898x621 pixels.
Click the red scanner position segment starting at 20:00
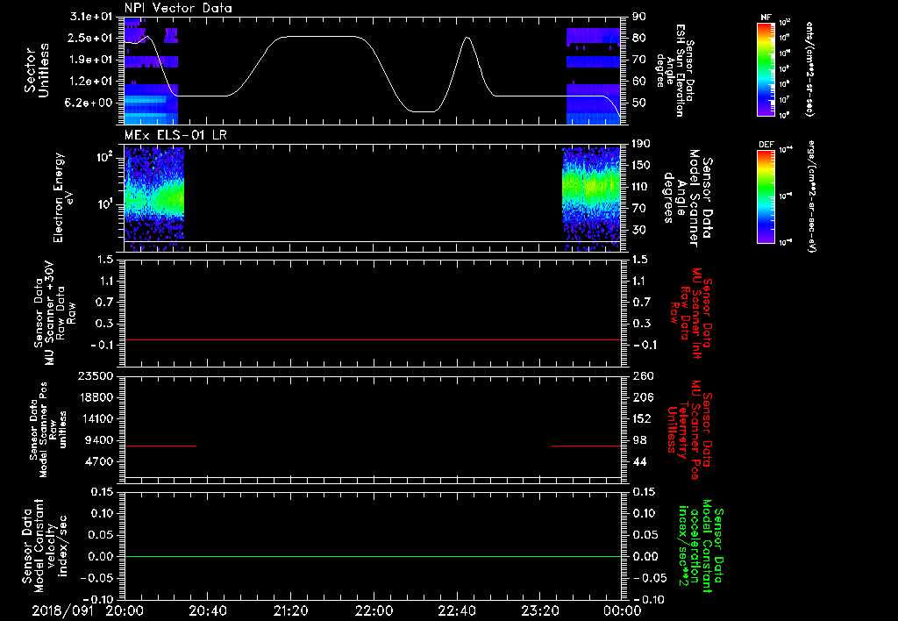160,446
